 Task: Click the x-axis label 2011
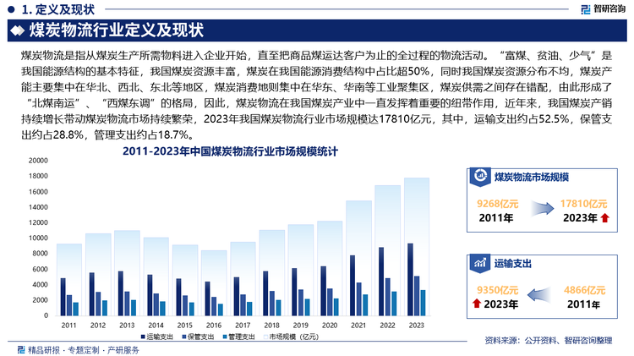pos(68,326)
